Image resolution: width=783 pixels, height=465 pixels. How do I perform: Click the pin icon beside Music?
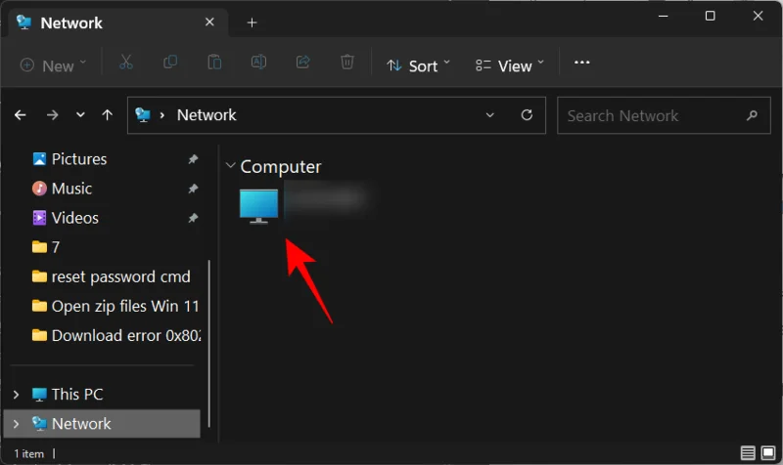[x=193, y=189]
